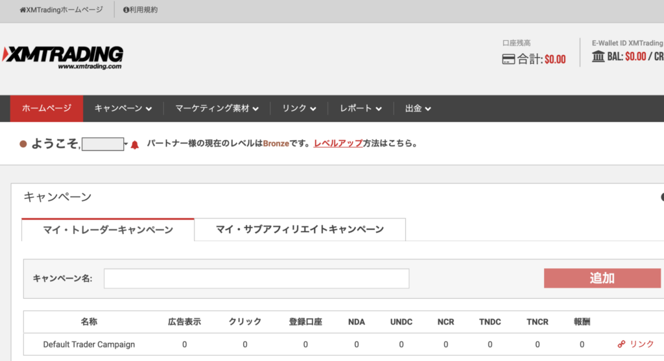Click the BAL $0.00 wallet balance
The image size is (664, 361).
627,56
